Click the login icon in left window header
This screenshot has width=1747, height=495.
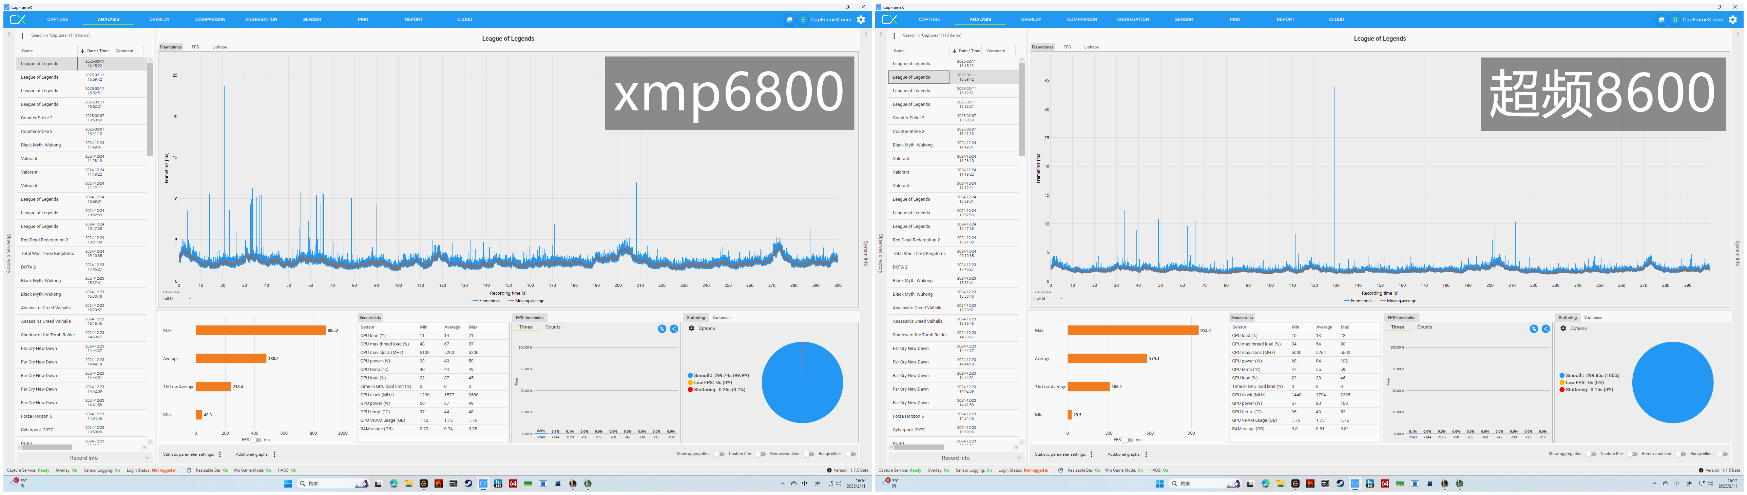[803, 20]
